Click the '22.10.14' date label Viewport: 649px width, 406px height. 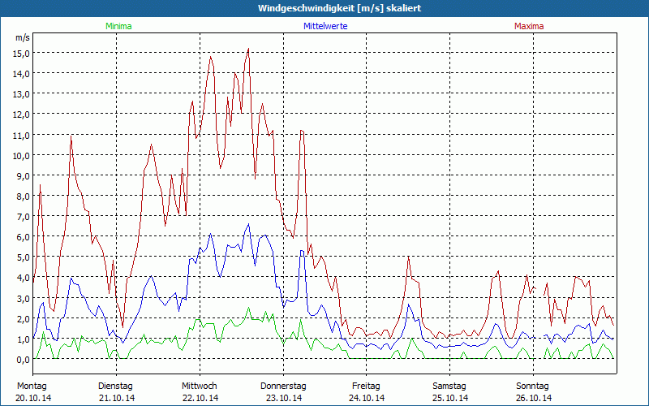(200, 398)
